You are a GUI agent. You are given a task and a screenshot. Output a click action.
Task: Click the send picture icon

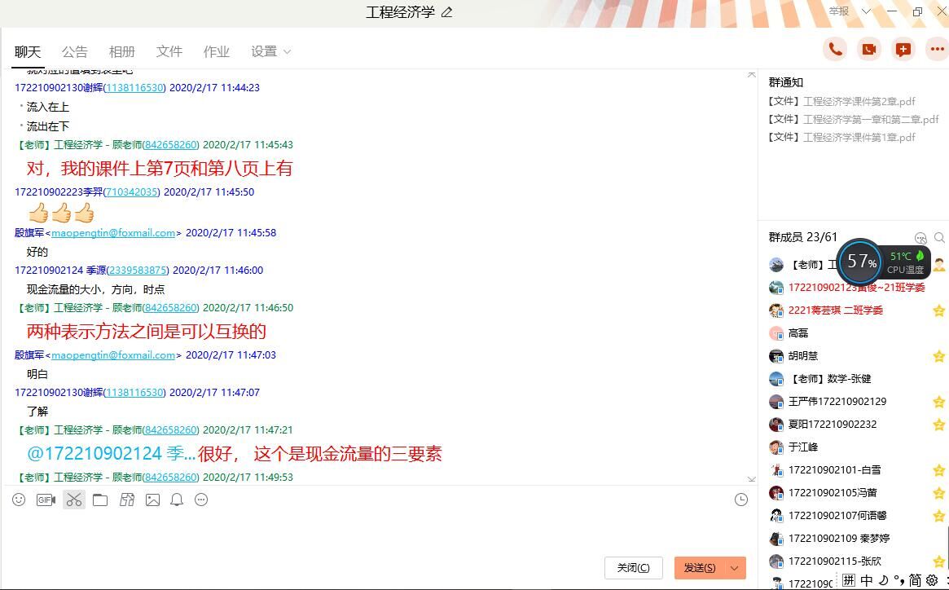tap(152, 500)
